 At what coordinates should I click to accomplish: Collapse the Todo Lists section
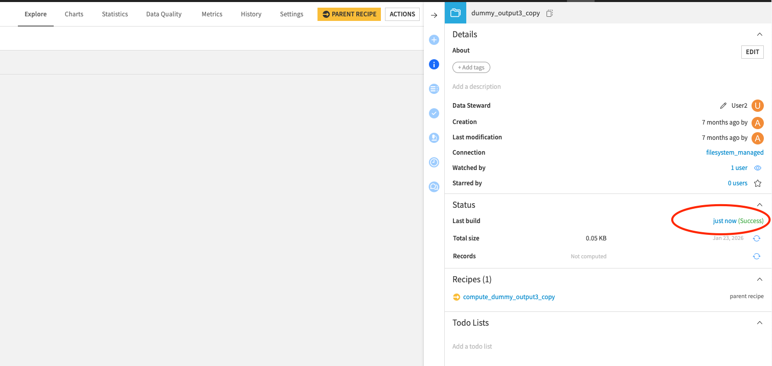coord(759,323)
